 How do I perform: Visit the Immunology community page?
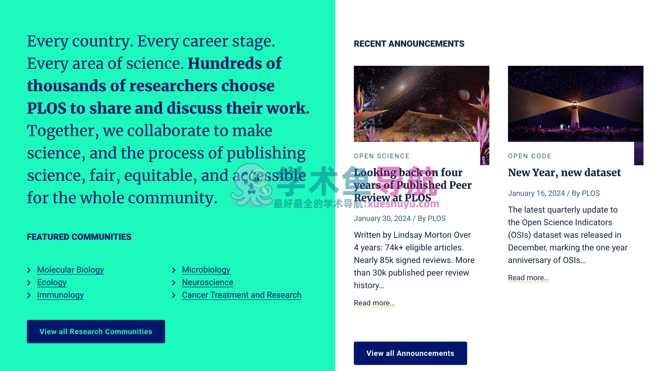pos(60,295)
